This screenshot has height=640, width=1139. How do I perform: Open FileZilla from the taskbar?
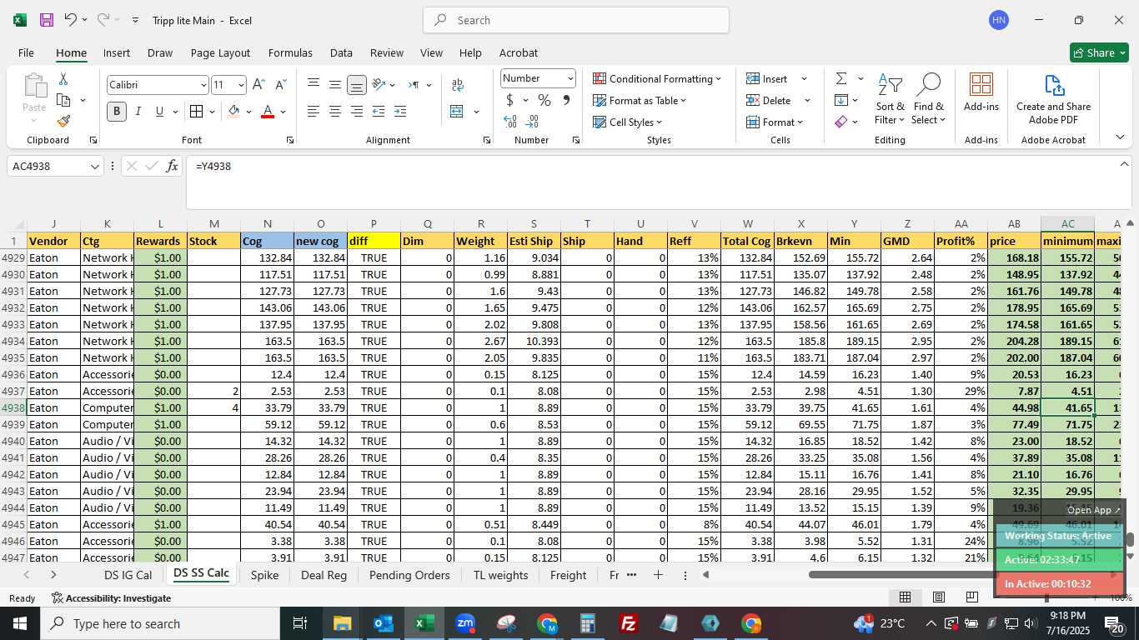[629, 623]
